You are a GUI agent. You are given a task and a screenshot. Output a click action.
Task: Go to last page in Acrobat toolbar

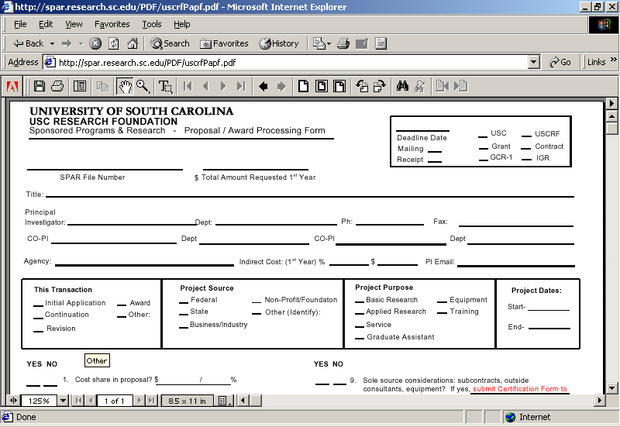(x=241, y=86)
